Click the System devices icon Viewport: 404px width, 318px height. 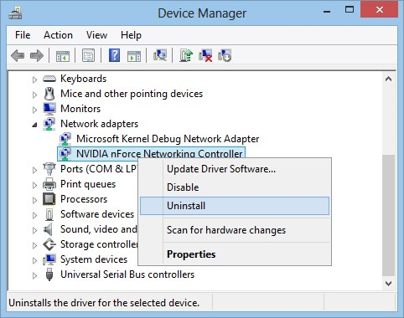pos(49,259)
